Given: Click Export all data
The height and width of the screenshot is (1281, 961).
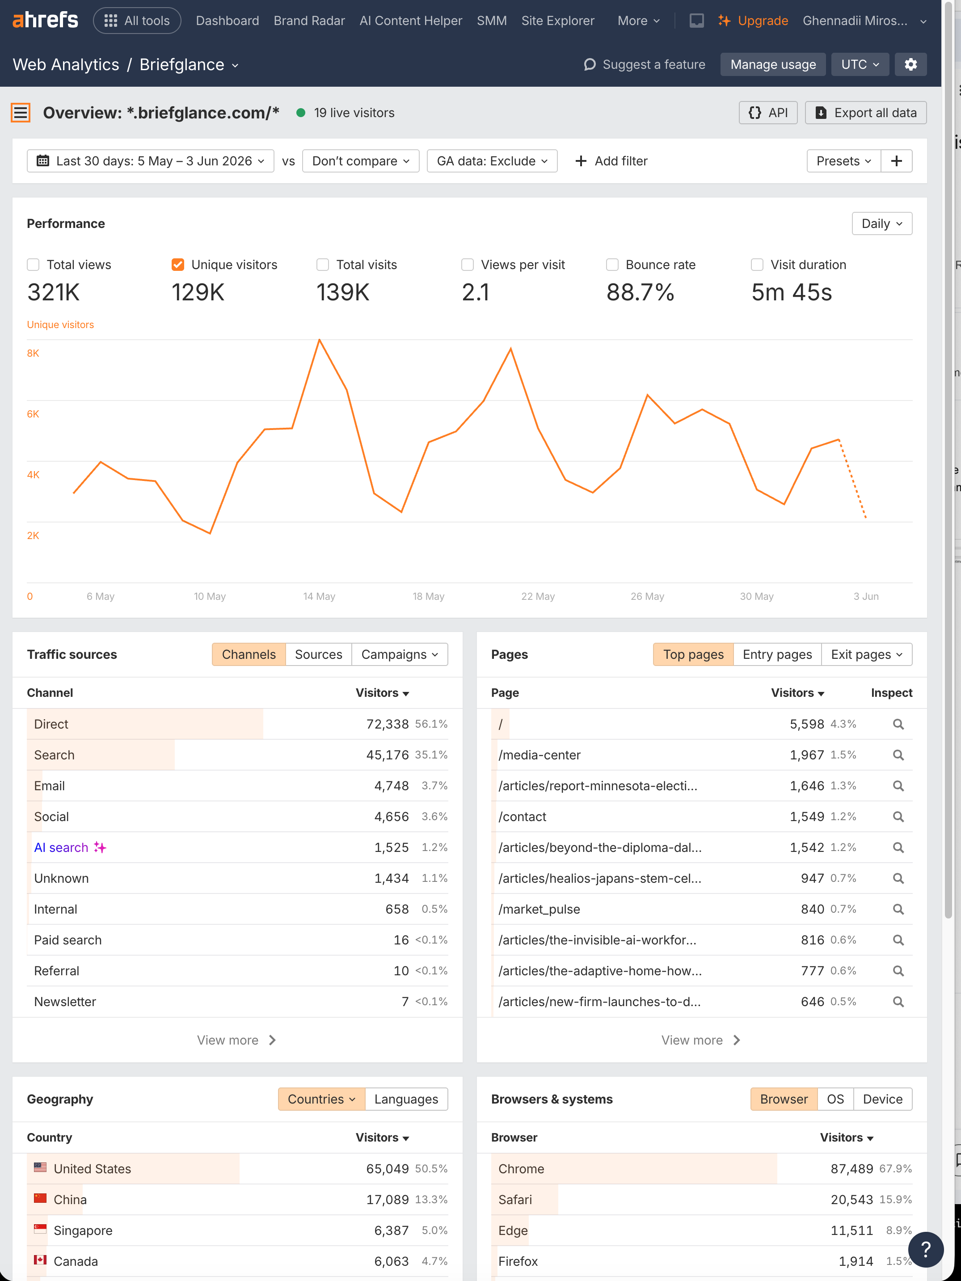Looking at the screenshot, I should (x=865, y=112).
